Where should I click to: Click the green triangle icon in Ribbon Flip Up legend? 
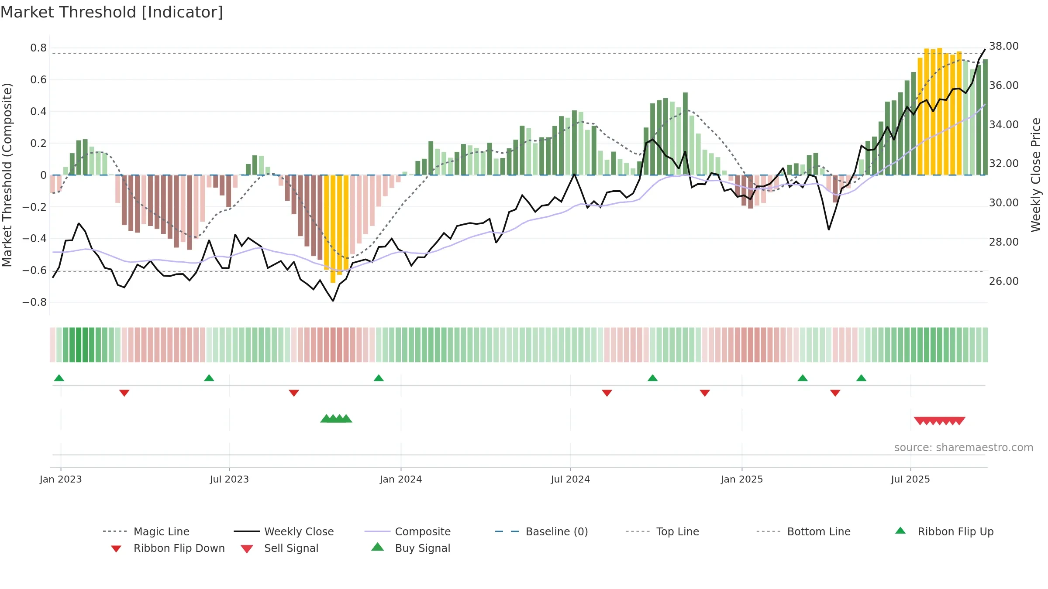click(900, 531)
